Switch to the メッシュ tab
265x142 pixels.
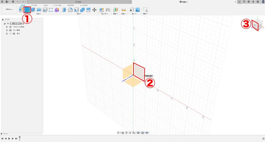(x=46, y=5)
